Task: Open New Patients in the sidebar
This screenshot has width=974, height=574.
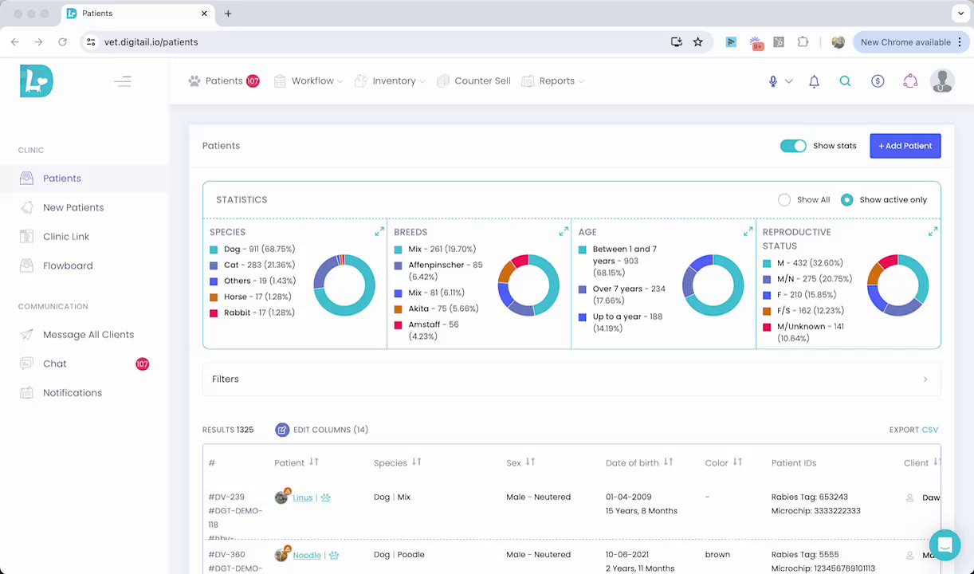Action: 73,208
